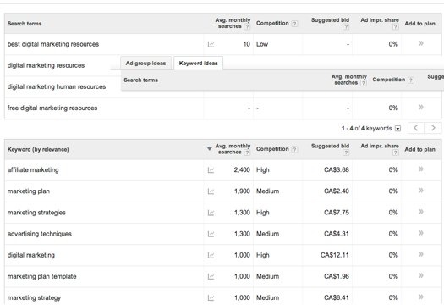Click Competition header in overlay Search terms panel
The width and height of the screenshot is (444, 305).
coord(389,80)
